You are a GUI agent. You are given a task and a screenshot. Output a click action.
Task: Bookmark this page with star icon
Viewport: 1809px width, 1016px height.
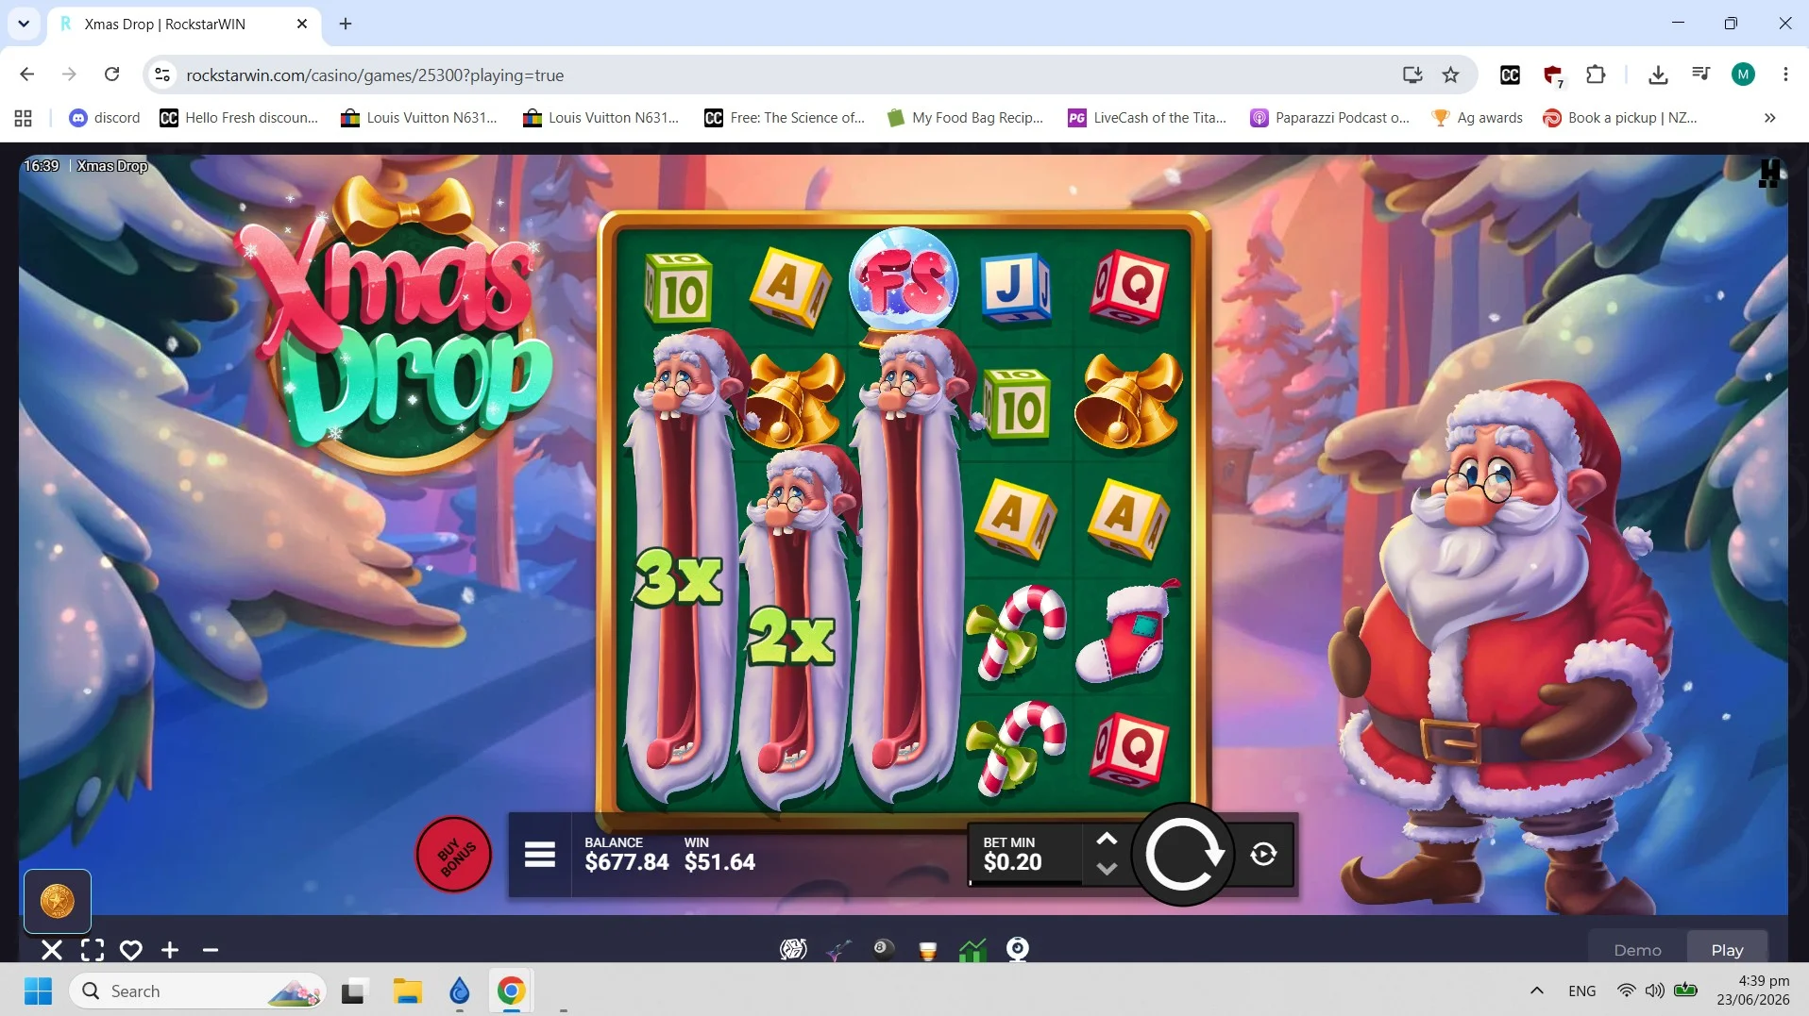[x=1451, y=75]
